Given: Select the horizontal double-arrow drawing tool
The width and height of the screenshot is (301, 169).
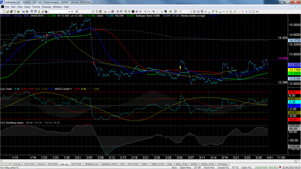Looking at the screenshot, I should pyautogui.click(x=224, y=11).
